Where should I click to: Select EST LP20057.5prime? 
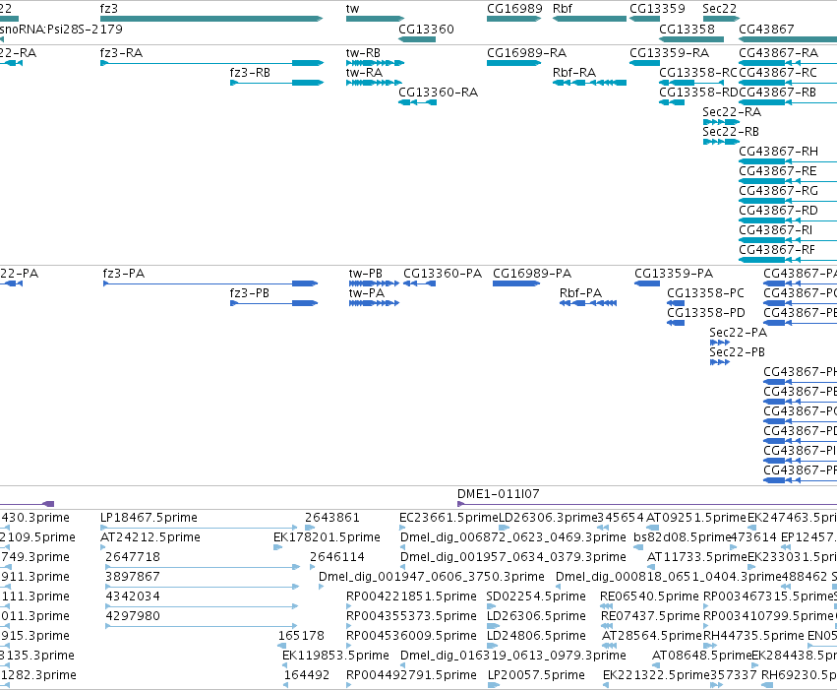(493, 685)
